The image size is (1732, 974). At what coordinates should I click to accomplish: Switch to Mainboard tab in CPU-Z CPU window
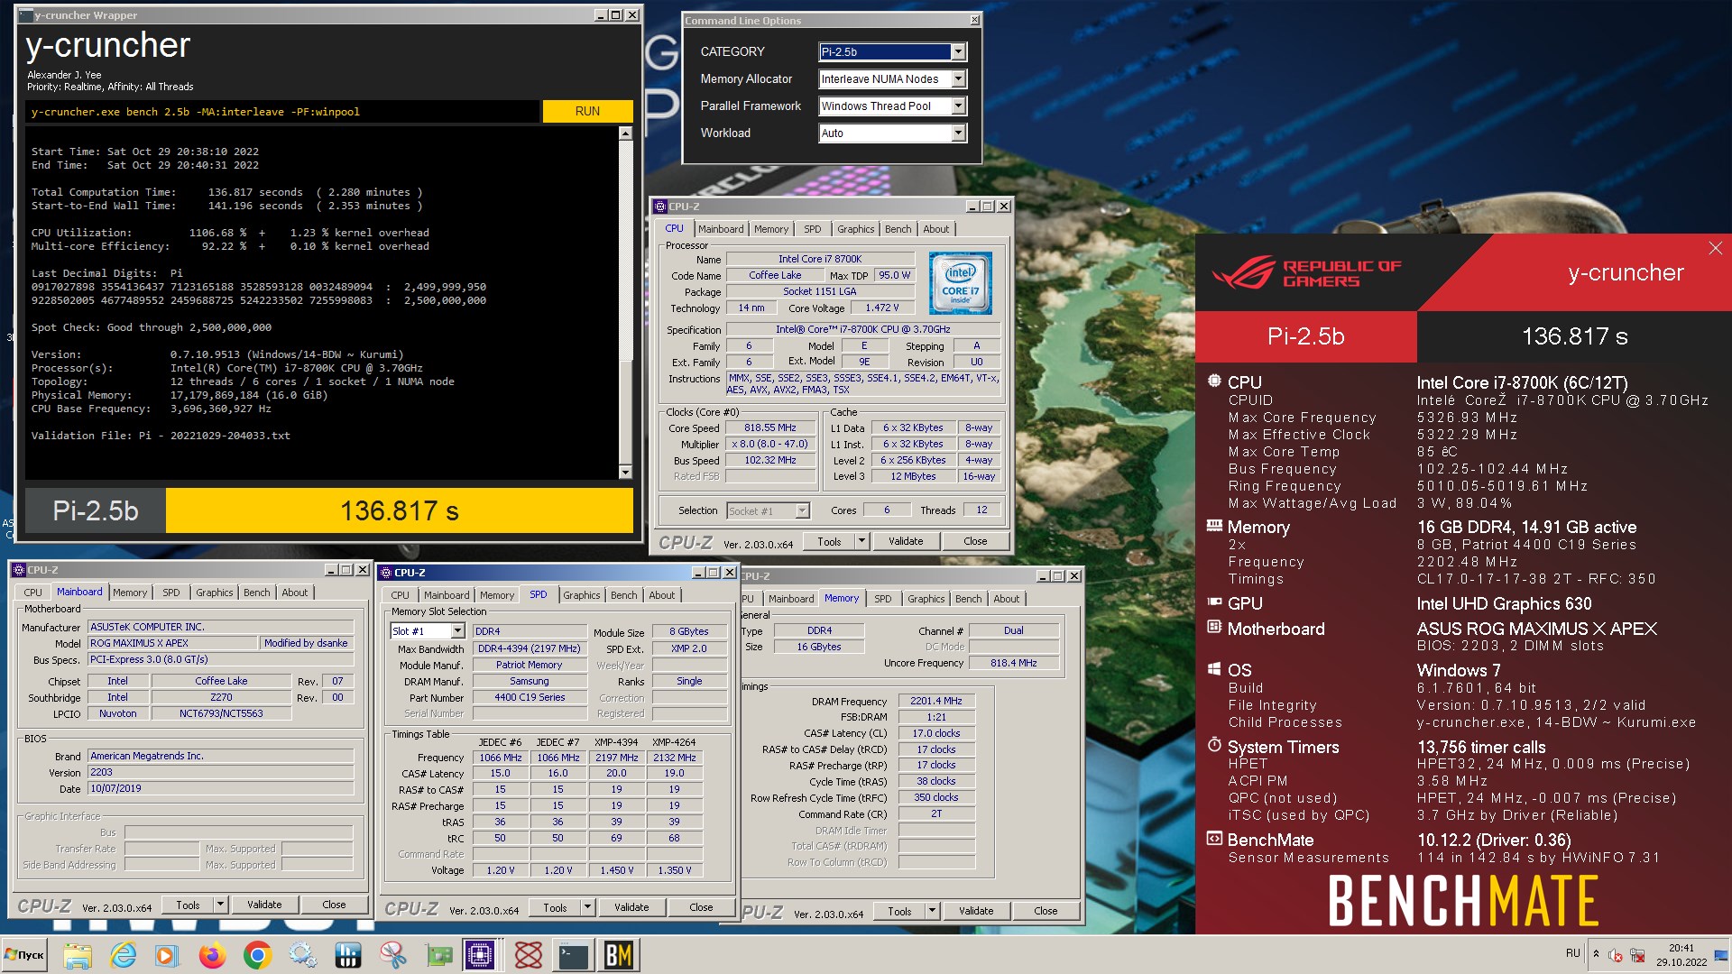coord(721,229)
